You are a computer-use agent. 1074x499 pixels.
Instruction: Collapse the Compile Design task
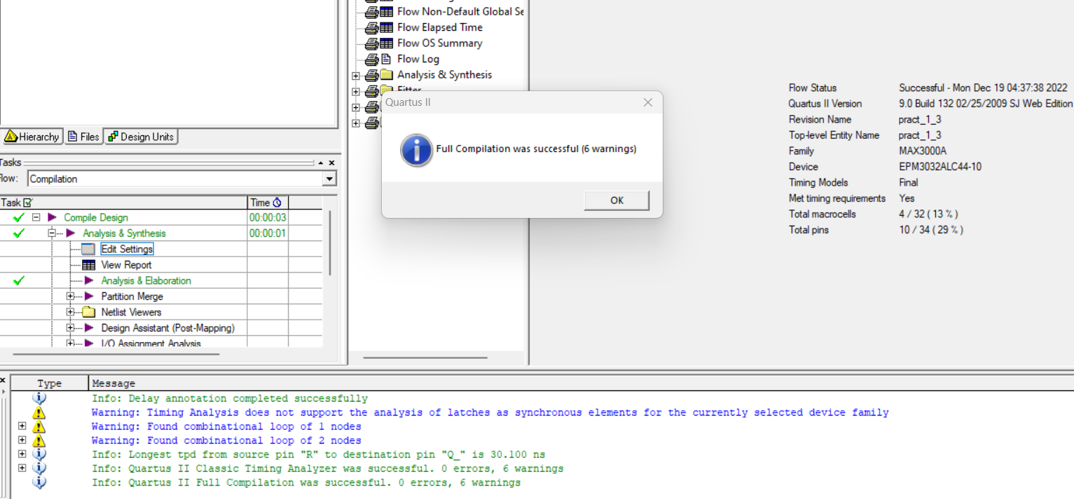point(36,217)
